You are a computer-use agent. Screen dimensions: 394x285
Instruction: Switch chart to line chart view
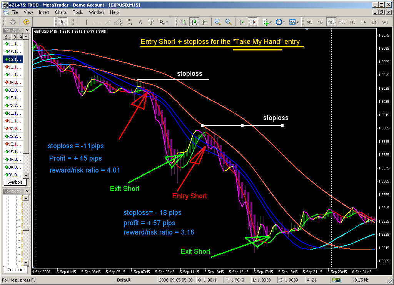tap(205, 22)
